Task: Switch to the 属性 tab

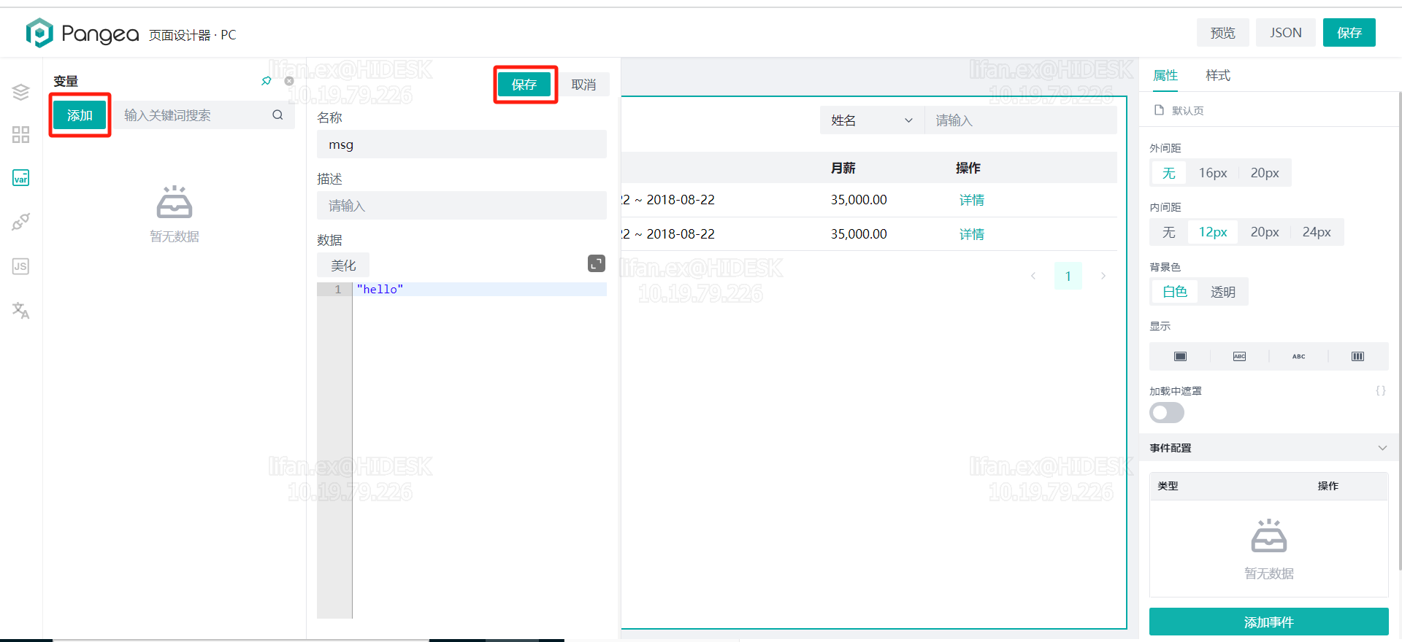Action: click(1165, 75)
